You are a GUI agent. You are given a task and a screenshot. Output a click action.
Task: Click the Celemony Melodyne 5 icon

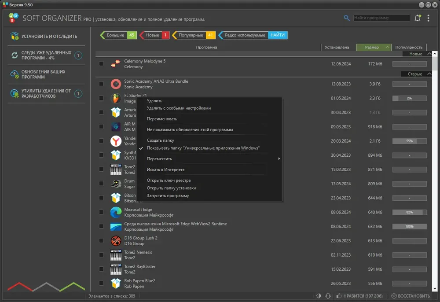pyautogui.click(x=116, y=64)
